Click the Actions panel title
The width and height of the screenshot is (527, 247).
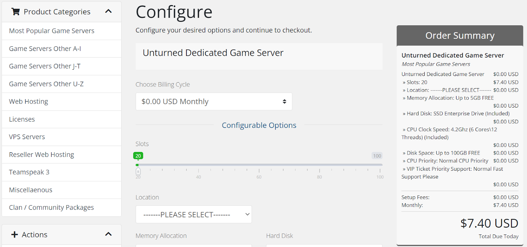pyautogui.click(x=35, y=235)
